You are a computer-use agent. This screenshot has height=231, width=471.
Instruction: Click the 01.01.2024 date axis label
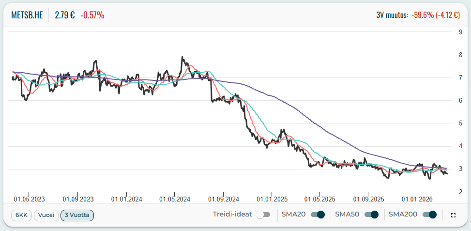126,199
